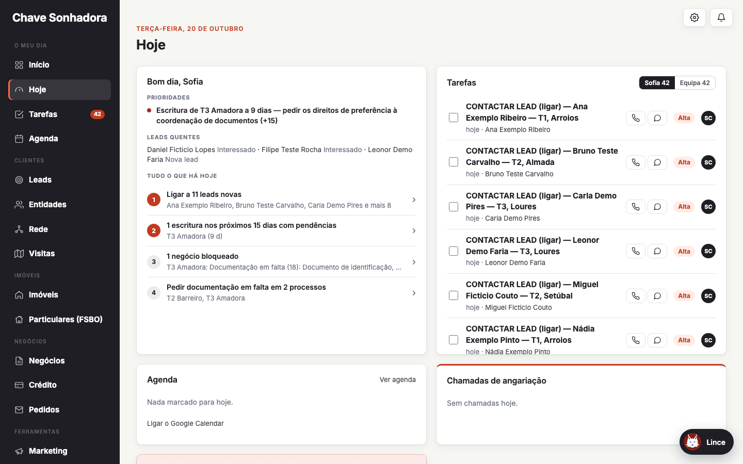The image size is (743, 464).
Task: Tick the Leonor Demo Faria task checkbox
Action: pos(454,251)
